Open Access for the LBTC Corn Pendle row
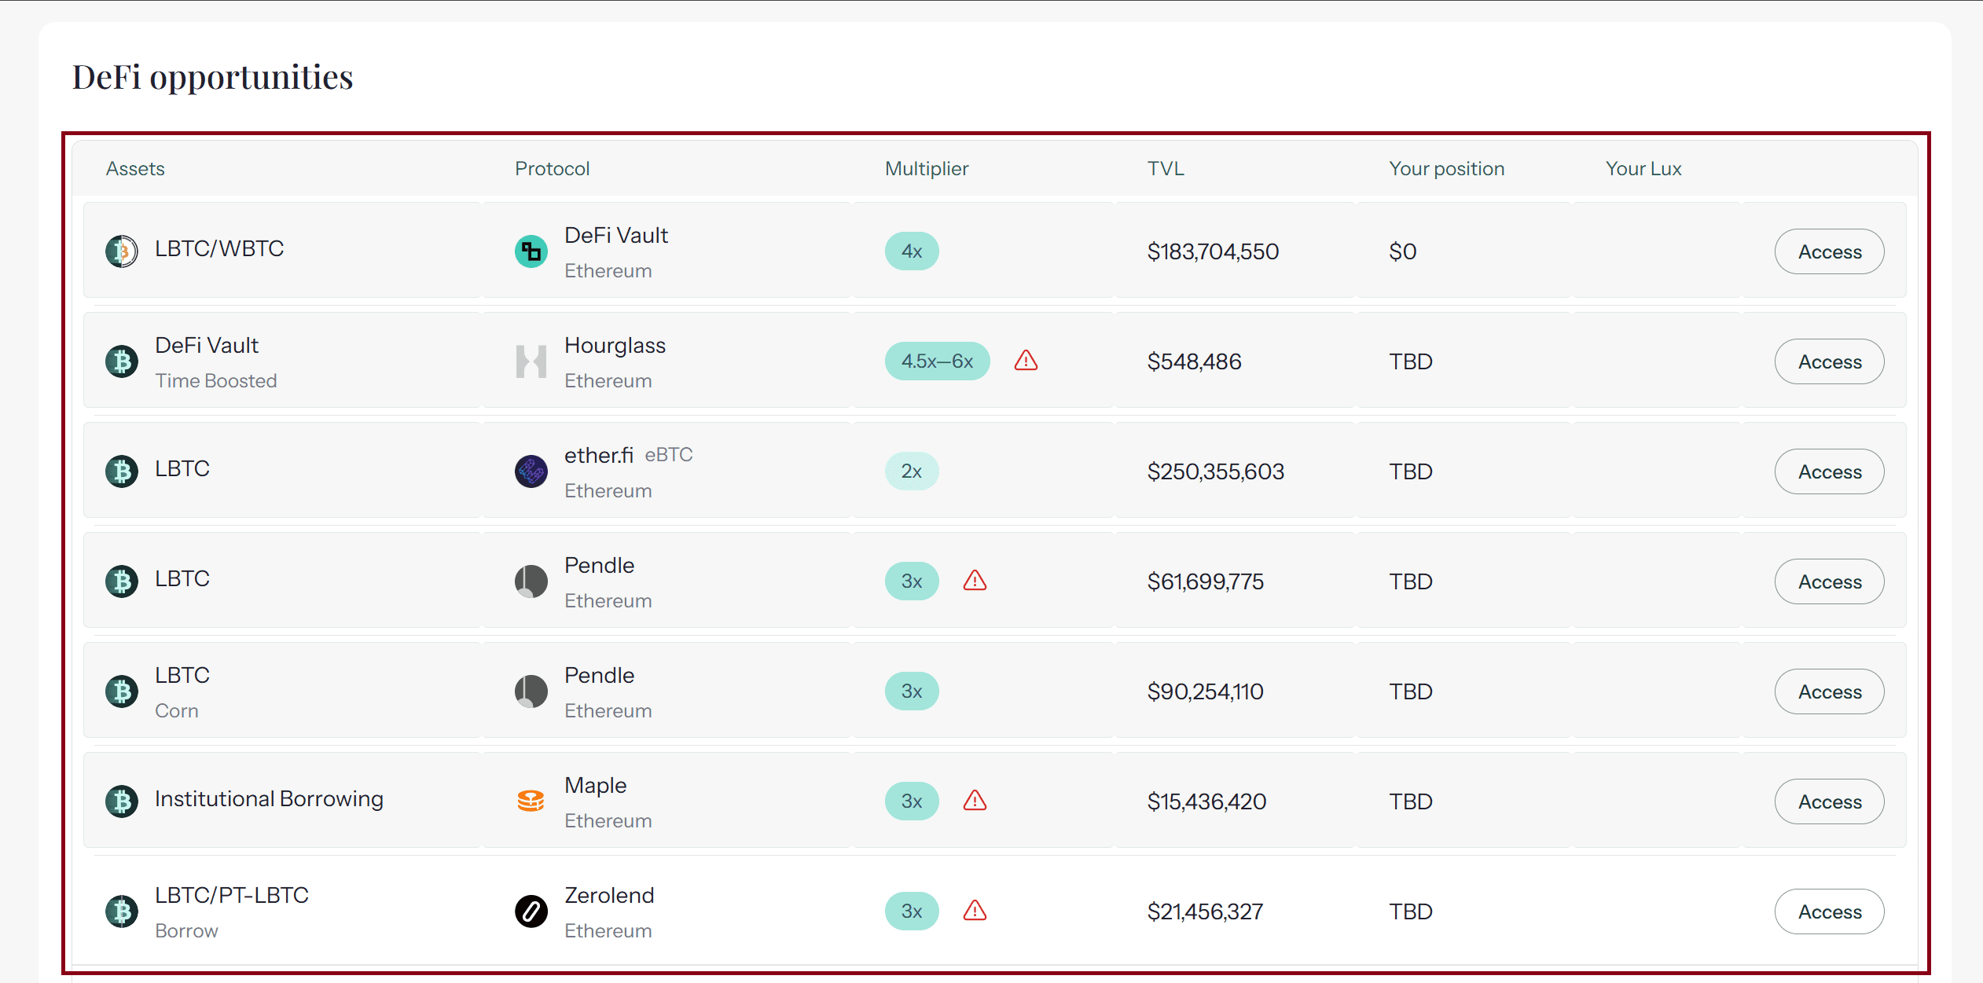This screenshot has width=1983, height=983. pyautogui.click(x=1829, y=691)
